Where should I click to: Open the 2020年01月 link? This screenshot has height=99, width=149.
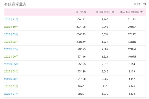(11, 94)
